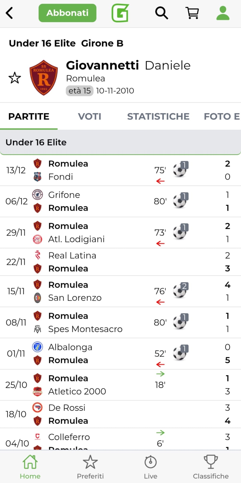Open the Live section
The image size is (241, 483).
[x=151, y=467]
